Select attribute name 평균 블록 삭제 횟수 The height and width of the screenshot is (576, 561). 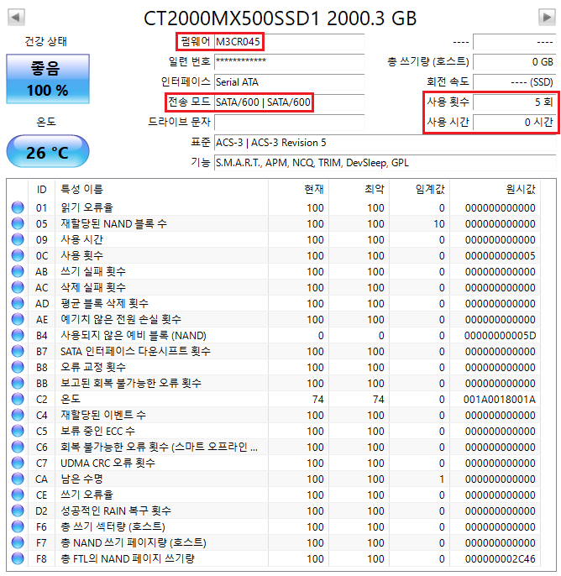click(105, 303)
